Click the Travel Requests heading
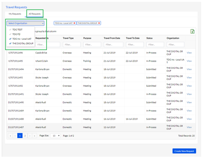The image size is (205, 159). [x=16, y=7]
